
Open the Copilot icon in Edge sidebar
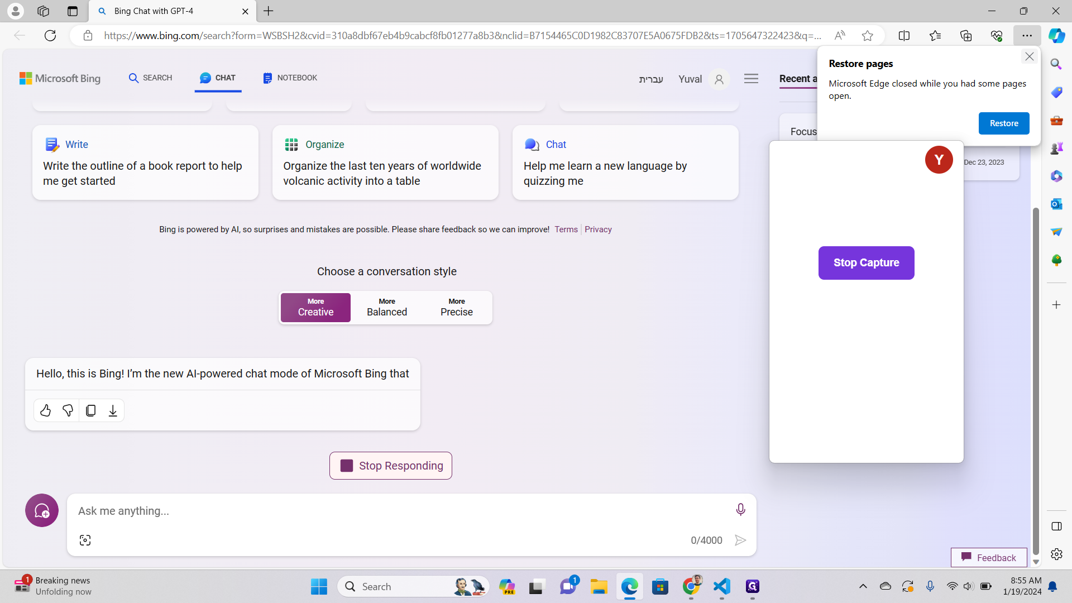click(x=1056, y=36)
